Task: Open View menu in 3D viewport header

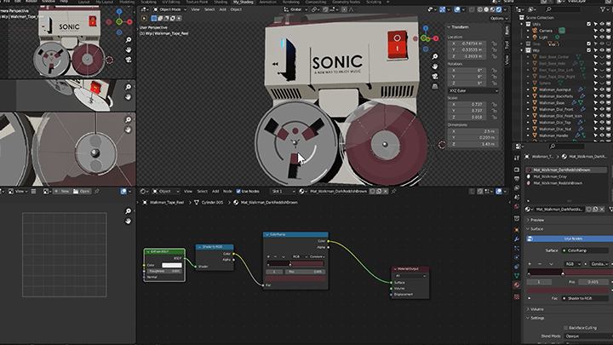Action: coord(195,9)
